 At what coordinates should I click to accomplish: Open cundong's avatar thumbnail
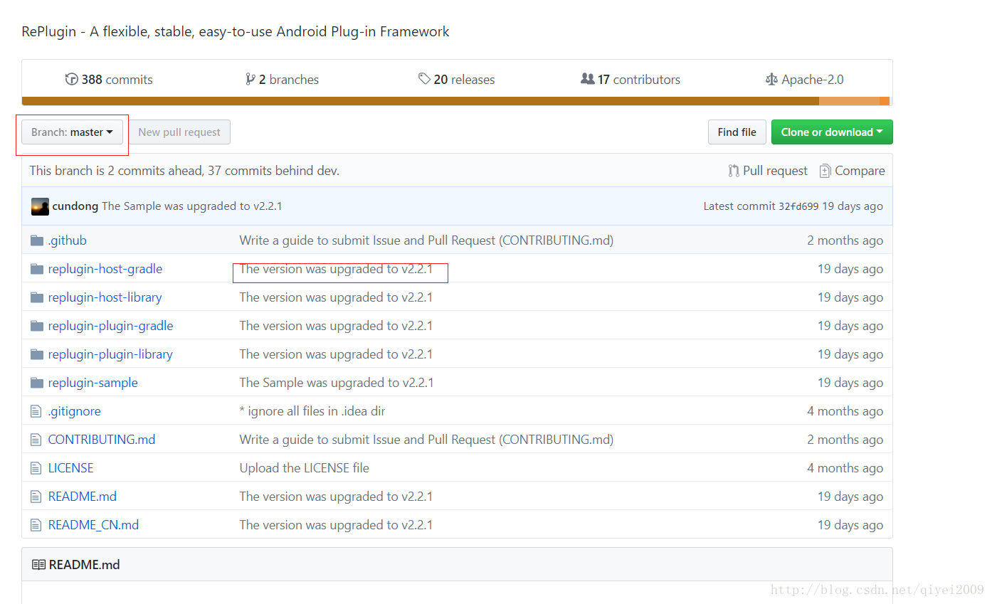pos(40,206)
